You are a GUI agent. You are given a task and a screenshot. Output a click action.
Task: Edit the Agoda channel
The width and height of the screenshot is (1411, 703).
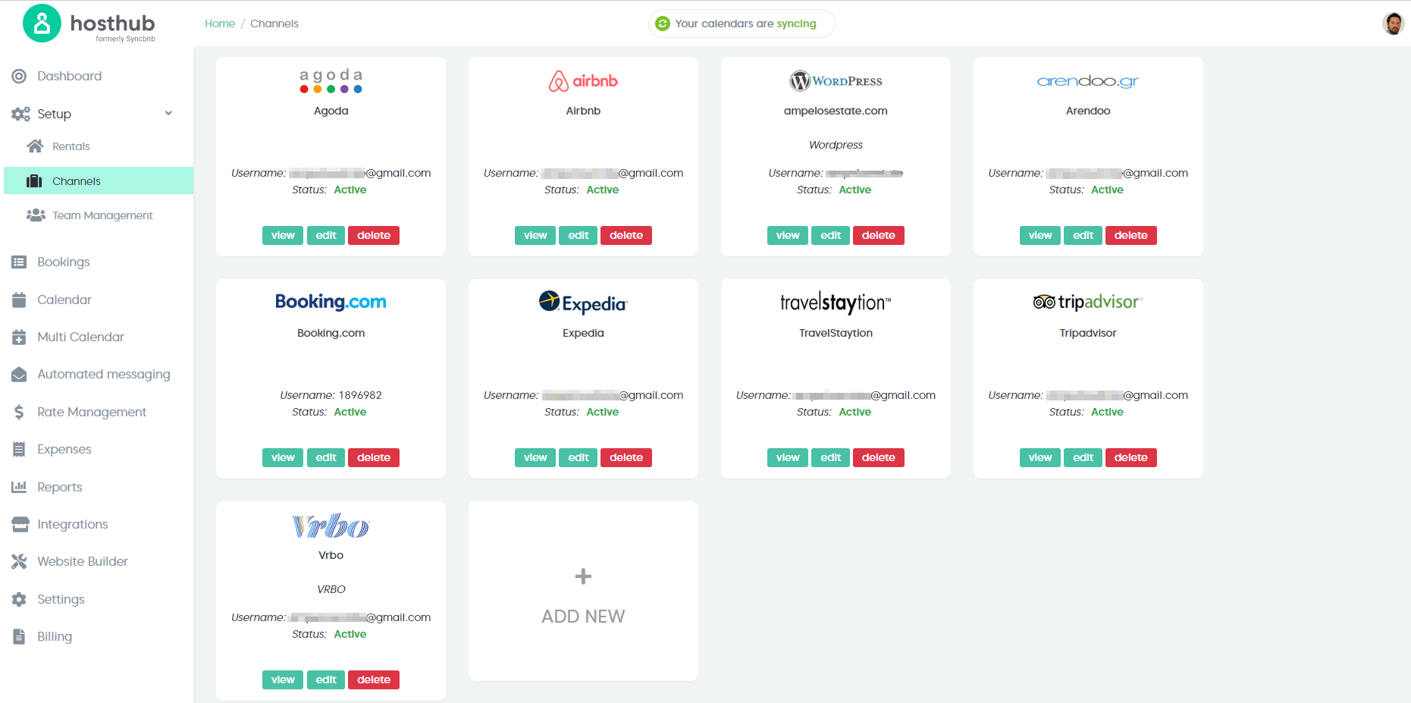click(x=326, y=235)
